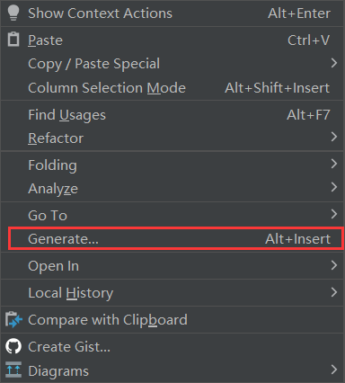345x383 pixels.
Task: Select Column Selection Mode entry
Action: (172, 88)
